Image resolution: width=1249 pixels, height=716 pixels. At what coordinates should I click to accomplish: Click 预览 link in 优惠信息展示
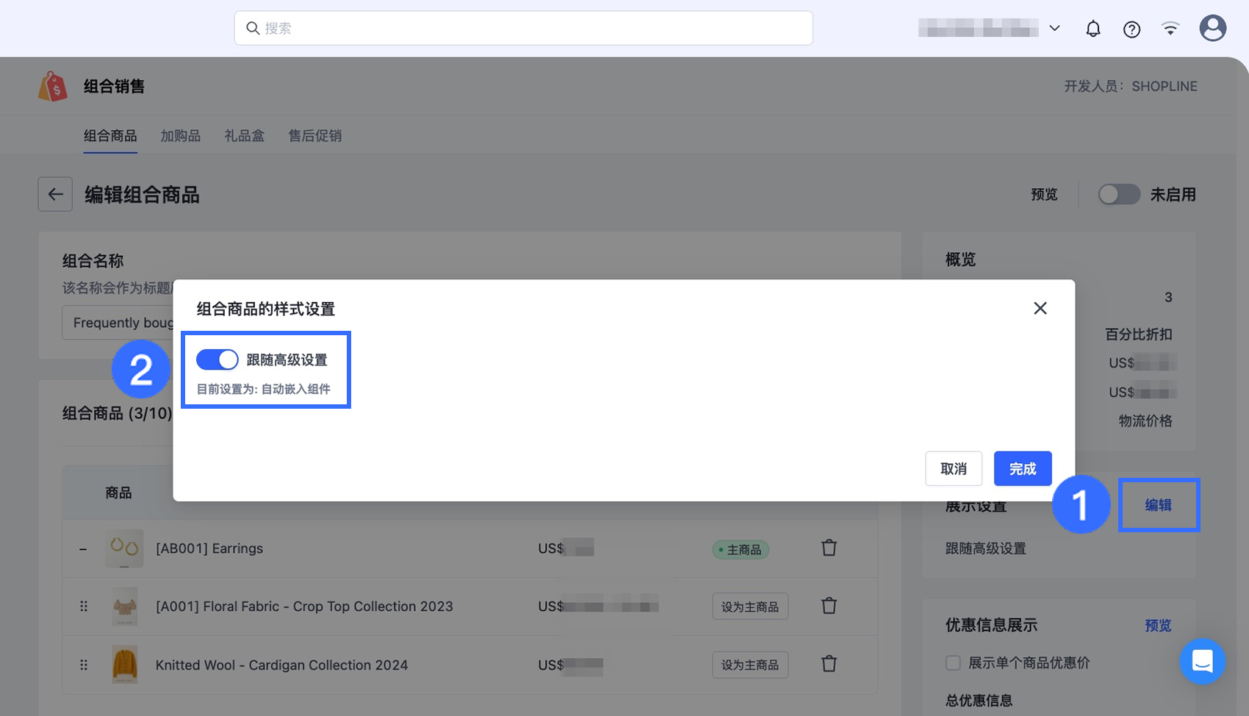pyautogui.click(x=1158, y=626)
